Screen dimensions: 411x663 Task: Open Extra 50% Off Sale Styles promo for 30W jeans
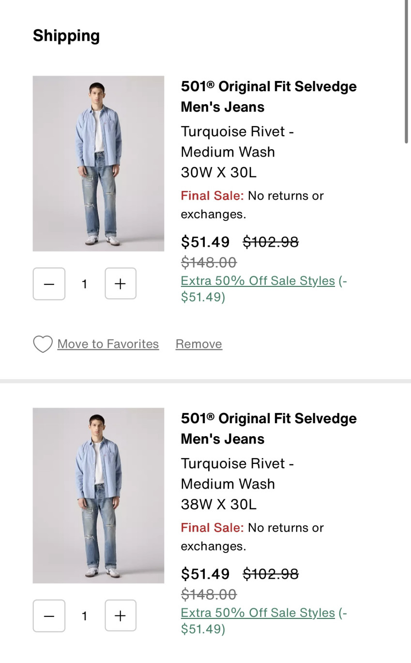[x=258, y=281]
